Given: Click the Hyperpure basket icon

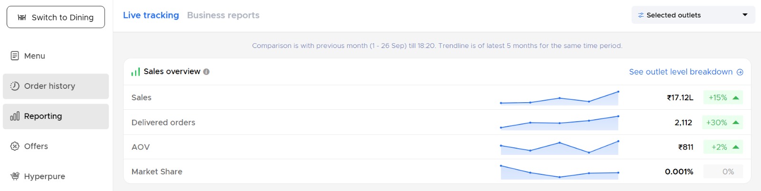Looking at the screenshot, I should click(x=15, y=176).
